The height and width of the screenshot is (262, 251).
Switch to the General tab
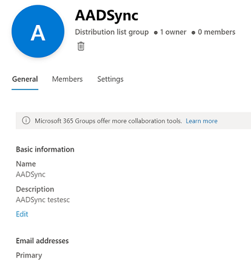click(x=25, y=79)
